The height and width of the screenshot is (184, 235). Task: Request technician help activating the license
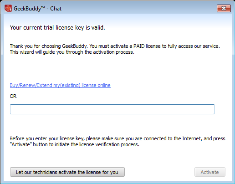(67, 172)
